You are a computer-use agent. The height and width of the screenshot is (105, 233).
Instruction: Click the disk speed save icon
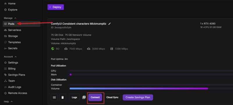[112, 49]
